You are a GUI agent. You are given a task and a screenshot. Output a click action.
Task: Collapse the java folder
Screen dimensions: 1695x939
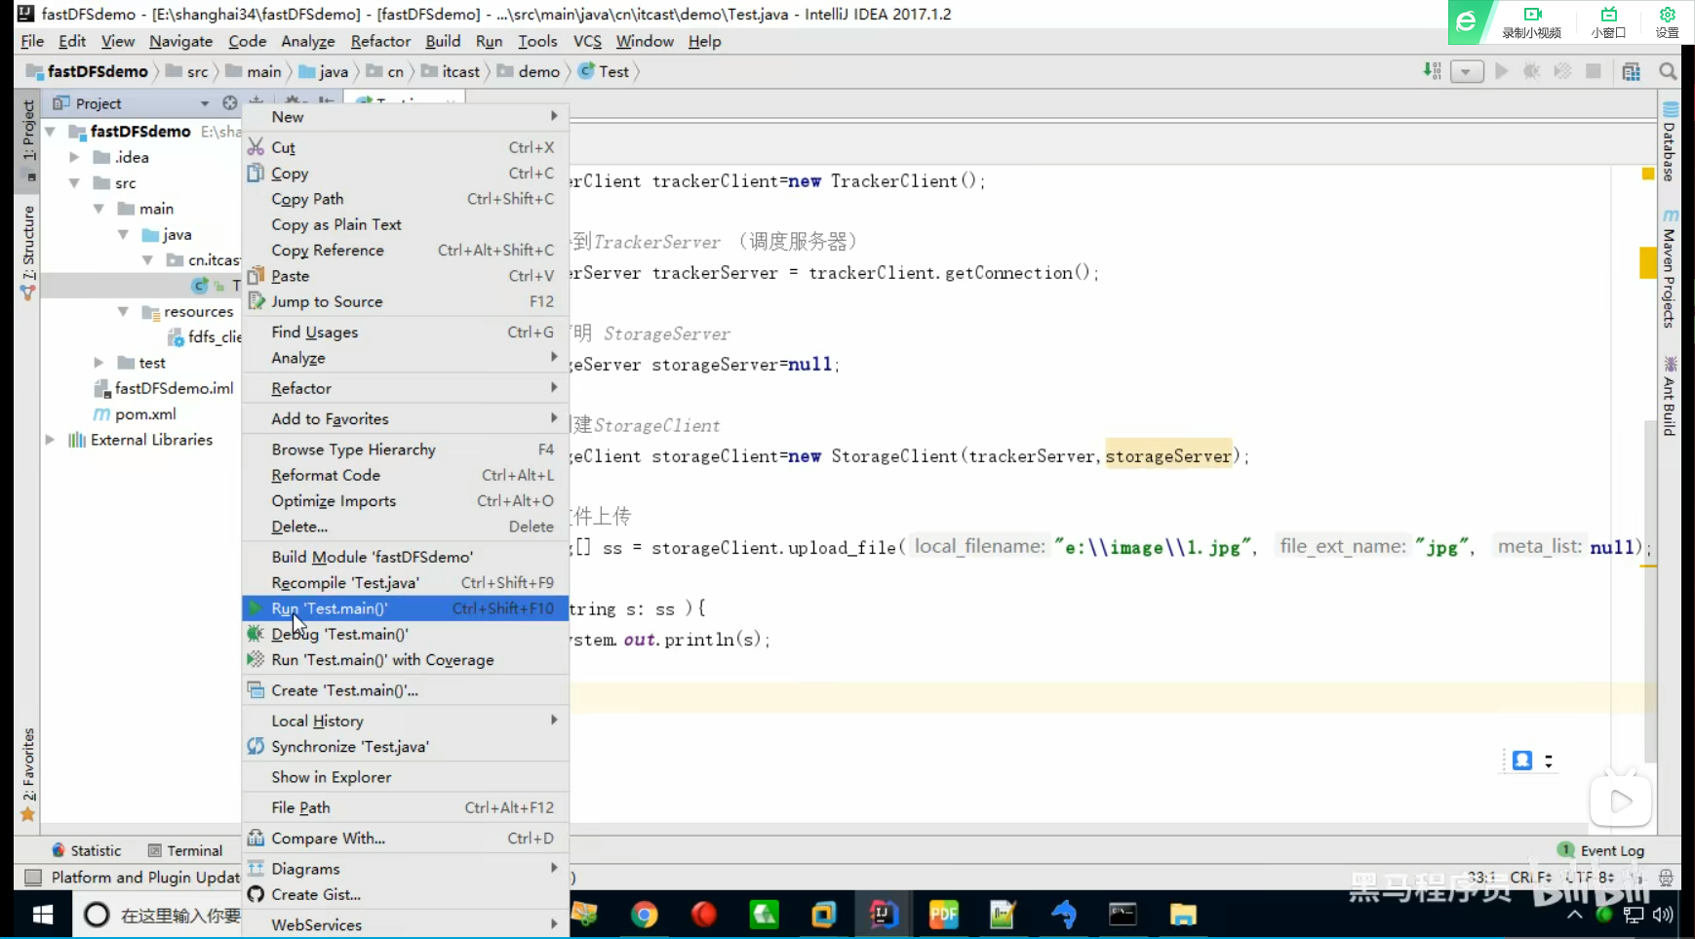point(123,234)
